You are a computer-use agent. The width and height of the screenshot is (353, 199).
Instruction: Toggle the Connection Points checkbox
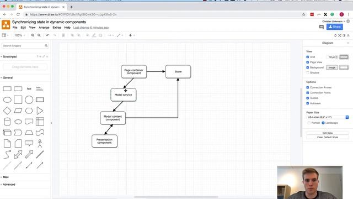pyautogui.click(x=308, y=93)
